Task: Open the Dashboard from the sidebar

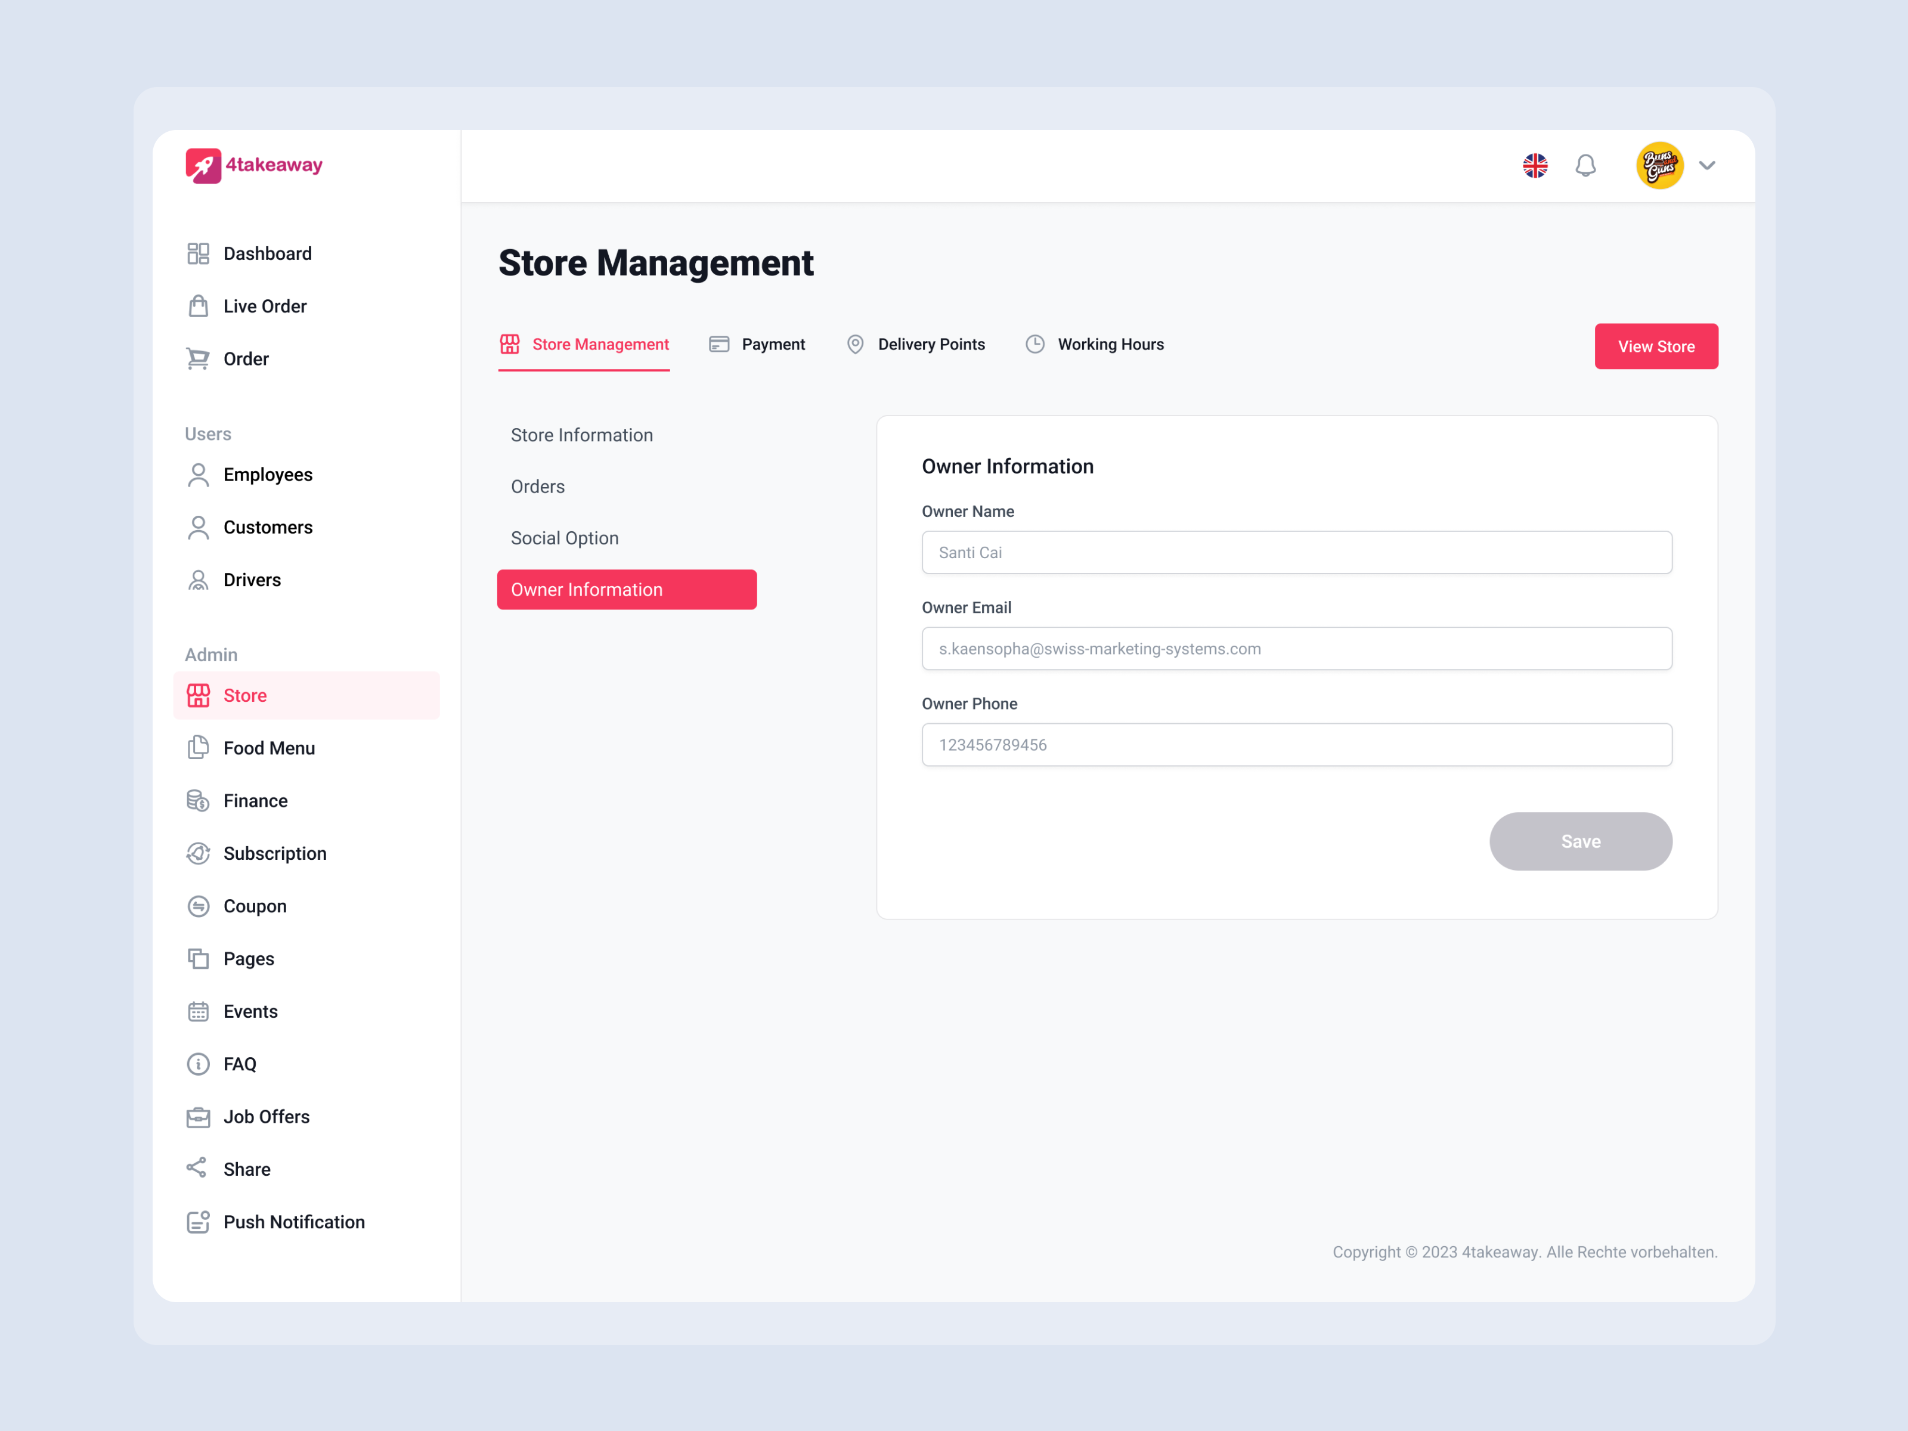Action: (x=267, y=253)
